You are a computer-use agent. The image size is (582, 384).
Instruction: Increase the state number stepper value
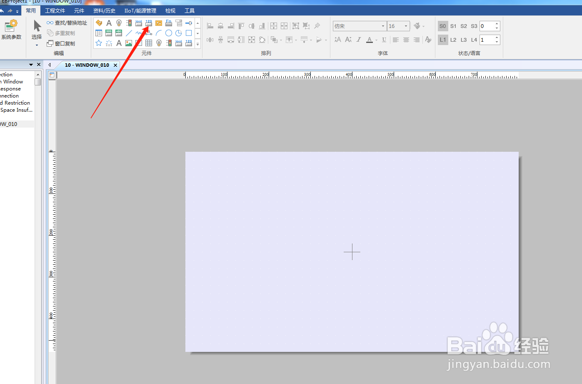click(x=497, y=24)
